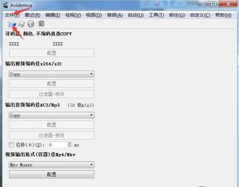Open the file information icon
The image size is (239, 187).
click(31, 24)
